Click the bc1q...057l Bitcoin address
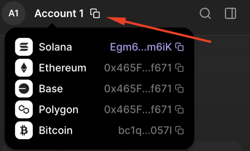Image resolution: width=250 pixels, height=151 pixels. pyautogui.click(x=145, y=131)
